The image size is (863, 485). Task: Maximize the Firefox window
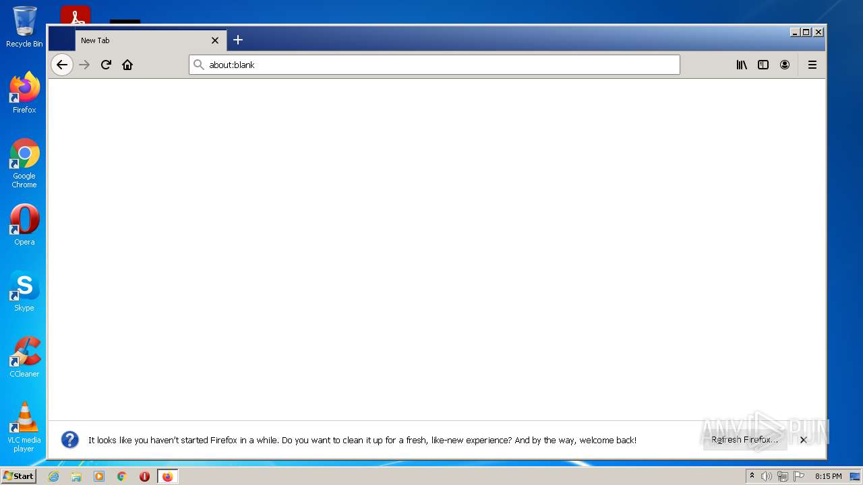click(806, 32)
